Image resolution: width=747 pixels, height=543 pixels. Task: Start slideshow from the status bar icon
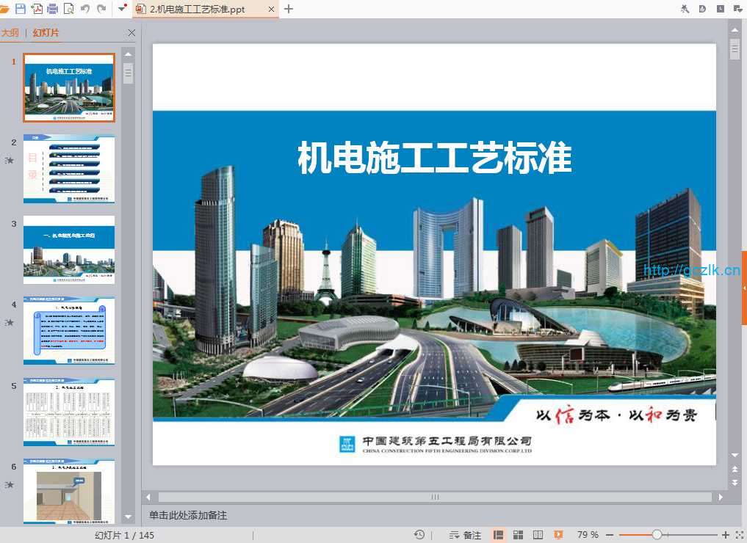558,535
